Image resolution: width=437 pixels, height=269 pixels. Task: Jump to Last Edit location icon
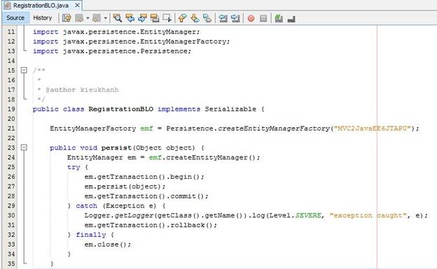[67, 18]
